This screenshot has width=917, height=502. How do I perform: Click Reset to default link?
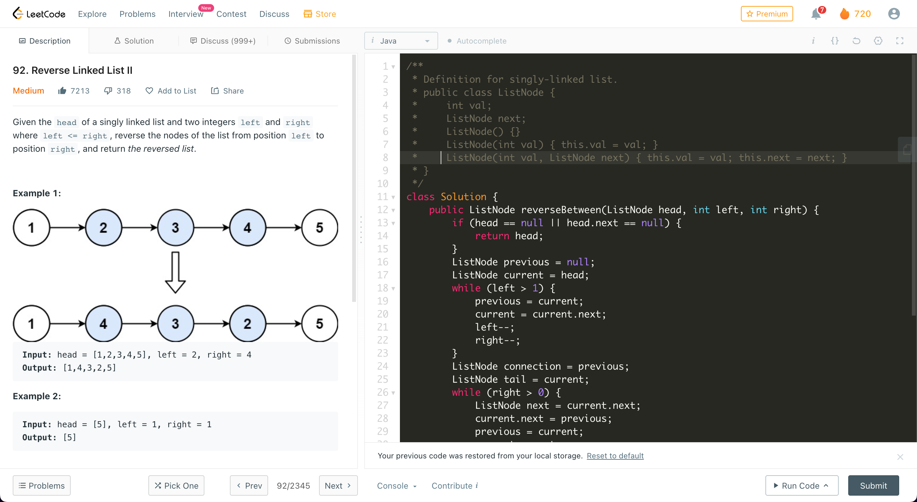(x=615, y=456)
